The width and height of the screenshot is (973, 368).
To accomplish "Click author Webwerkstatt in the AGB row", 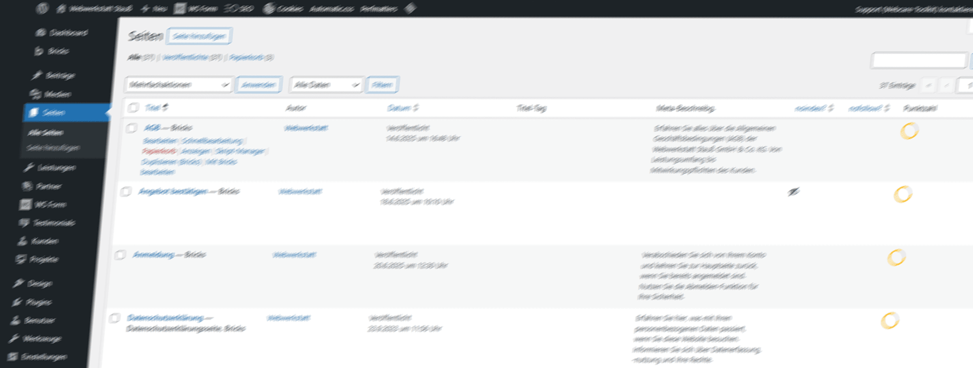I will point(306,128).
